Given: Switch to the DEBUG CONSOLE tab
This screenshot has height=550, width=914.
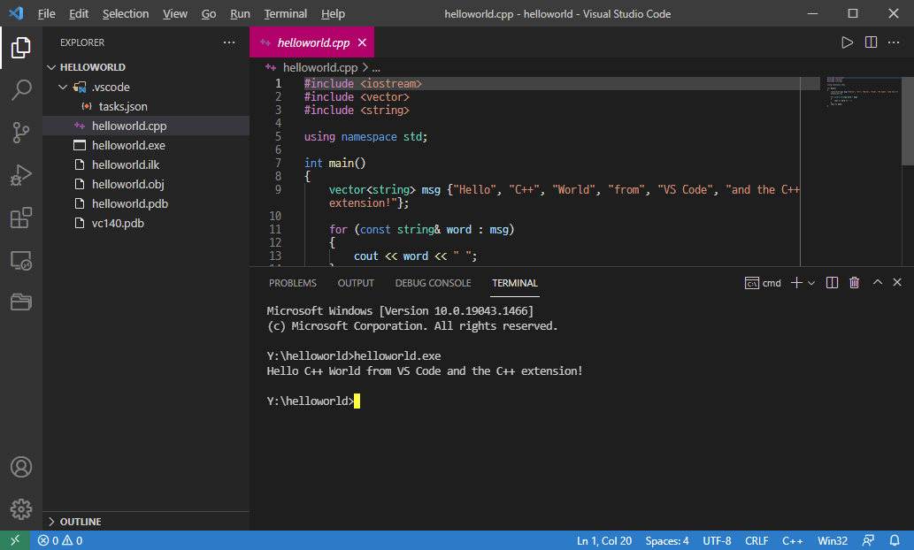Looking at the screenshot, I should coord(433,283).
